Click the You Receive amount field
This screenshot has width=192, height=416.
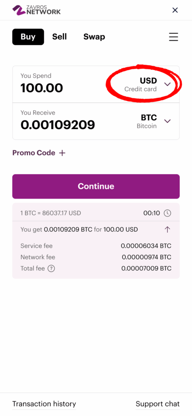coord(58,125)
